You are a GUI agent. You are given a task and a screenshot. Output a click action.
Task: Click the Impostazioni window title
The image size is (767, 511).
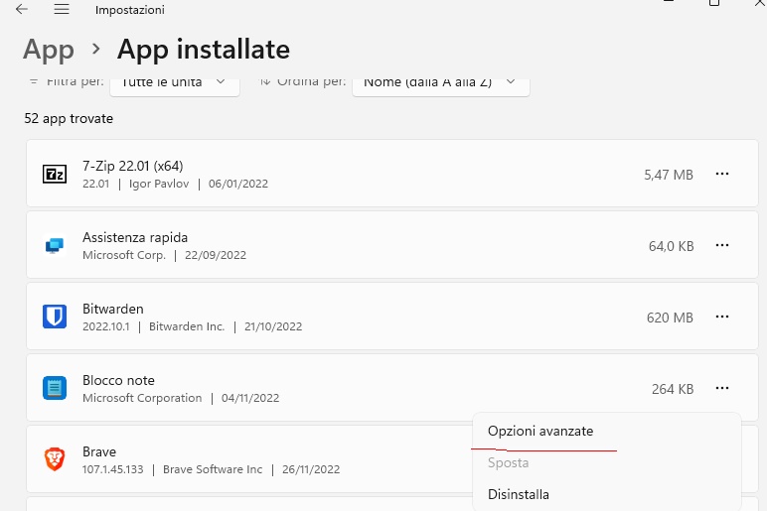click(129, 10)
